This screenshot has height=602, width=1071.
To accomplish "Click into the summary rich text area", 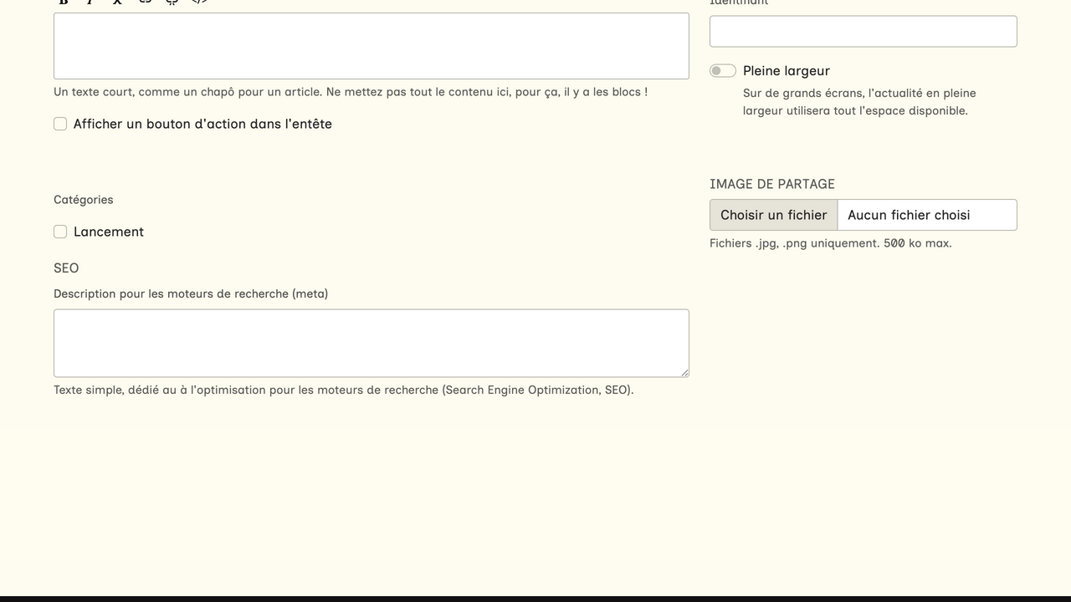I will [371, 46].
